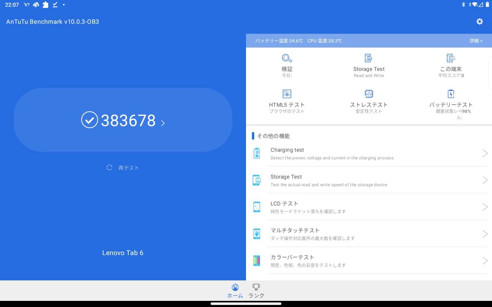Viewport: 492px width, 307px height.
Task: Tap the cloud notification icon in status bar
Action: click(x=36, y=5)
